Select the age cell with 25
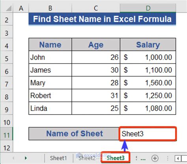The width and height of the screenshot is (187, 164). (x=96, y=108)
